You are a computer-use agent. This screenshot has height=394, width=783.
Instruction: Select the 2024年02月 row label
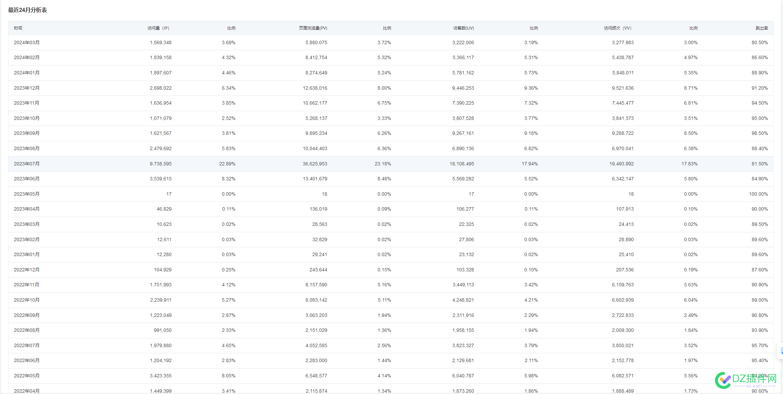(27, 57)
